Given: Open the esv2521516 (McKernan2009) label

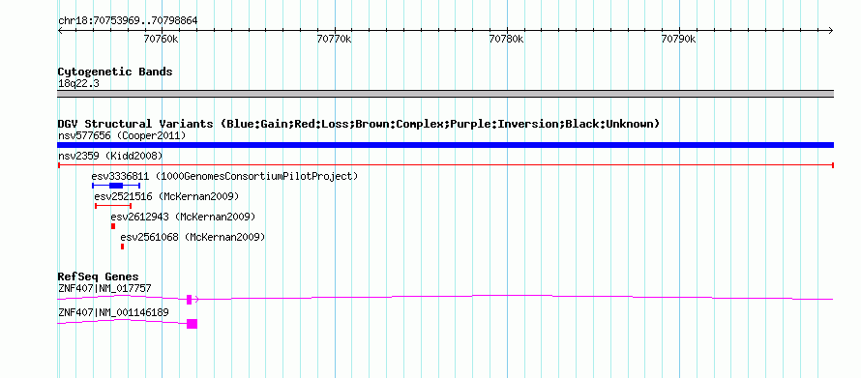Looking at the screenshot, I should pos(167,196).
